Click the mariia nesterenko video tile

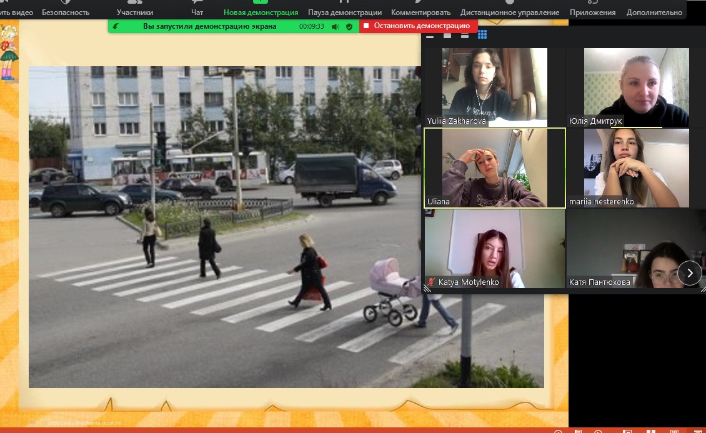click(x=636, y=167)
